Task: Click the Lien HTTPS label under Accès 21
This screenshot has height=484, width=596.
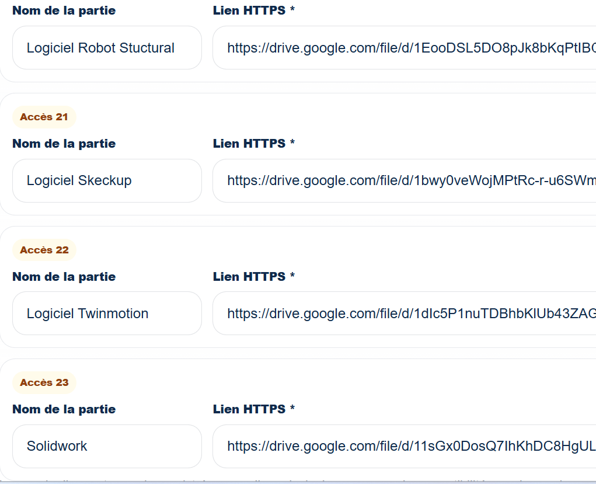Action: [254, 144]
